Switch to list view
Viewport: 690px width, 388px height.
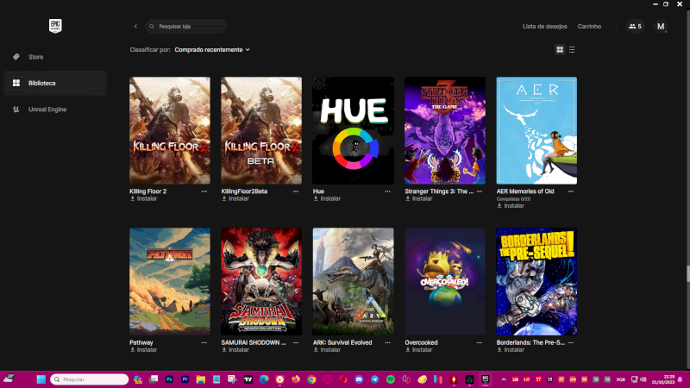[x=572, y=50]
